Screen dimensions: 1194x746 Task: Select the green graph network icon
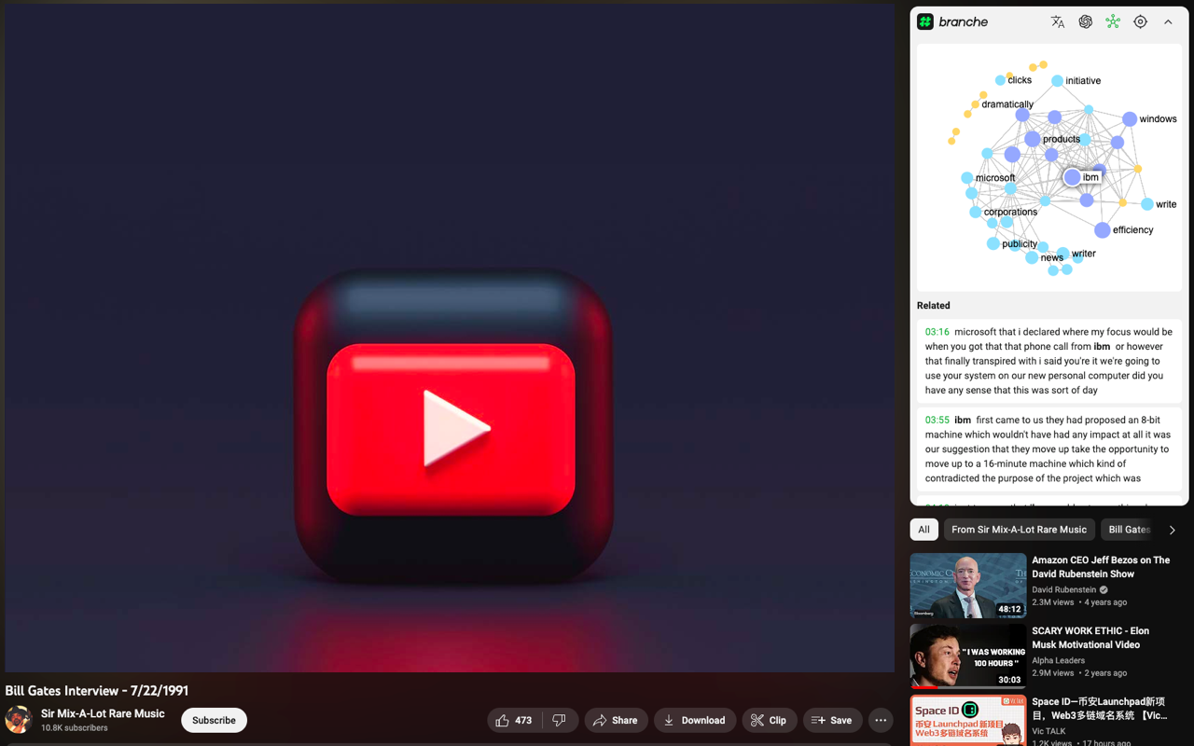(x=1113, y=21)
